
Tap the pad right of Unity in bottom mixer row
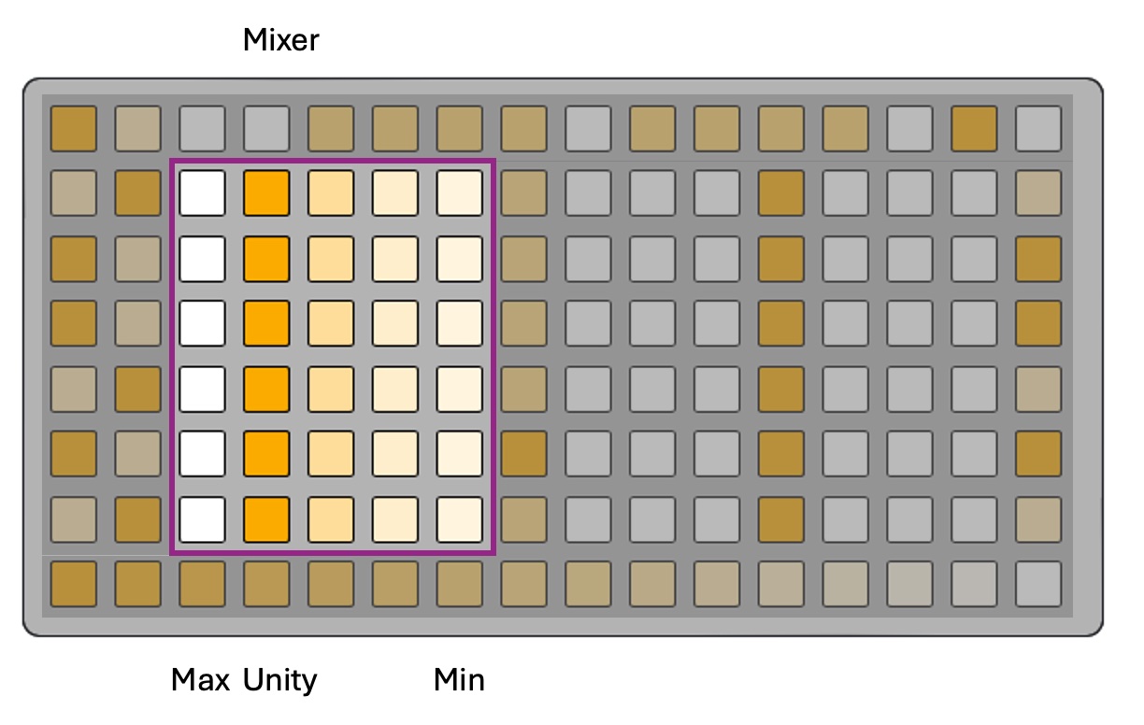tap(332, 519)
